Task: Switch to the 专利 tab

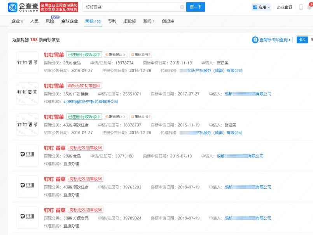Action: pyautogui.click(x=112, y=21)
